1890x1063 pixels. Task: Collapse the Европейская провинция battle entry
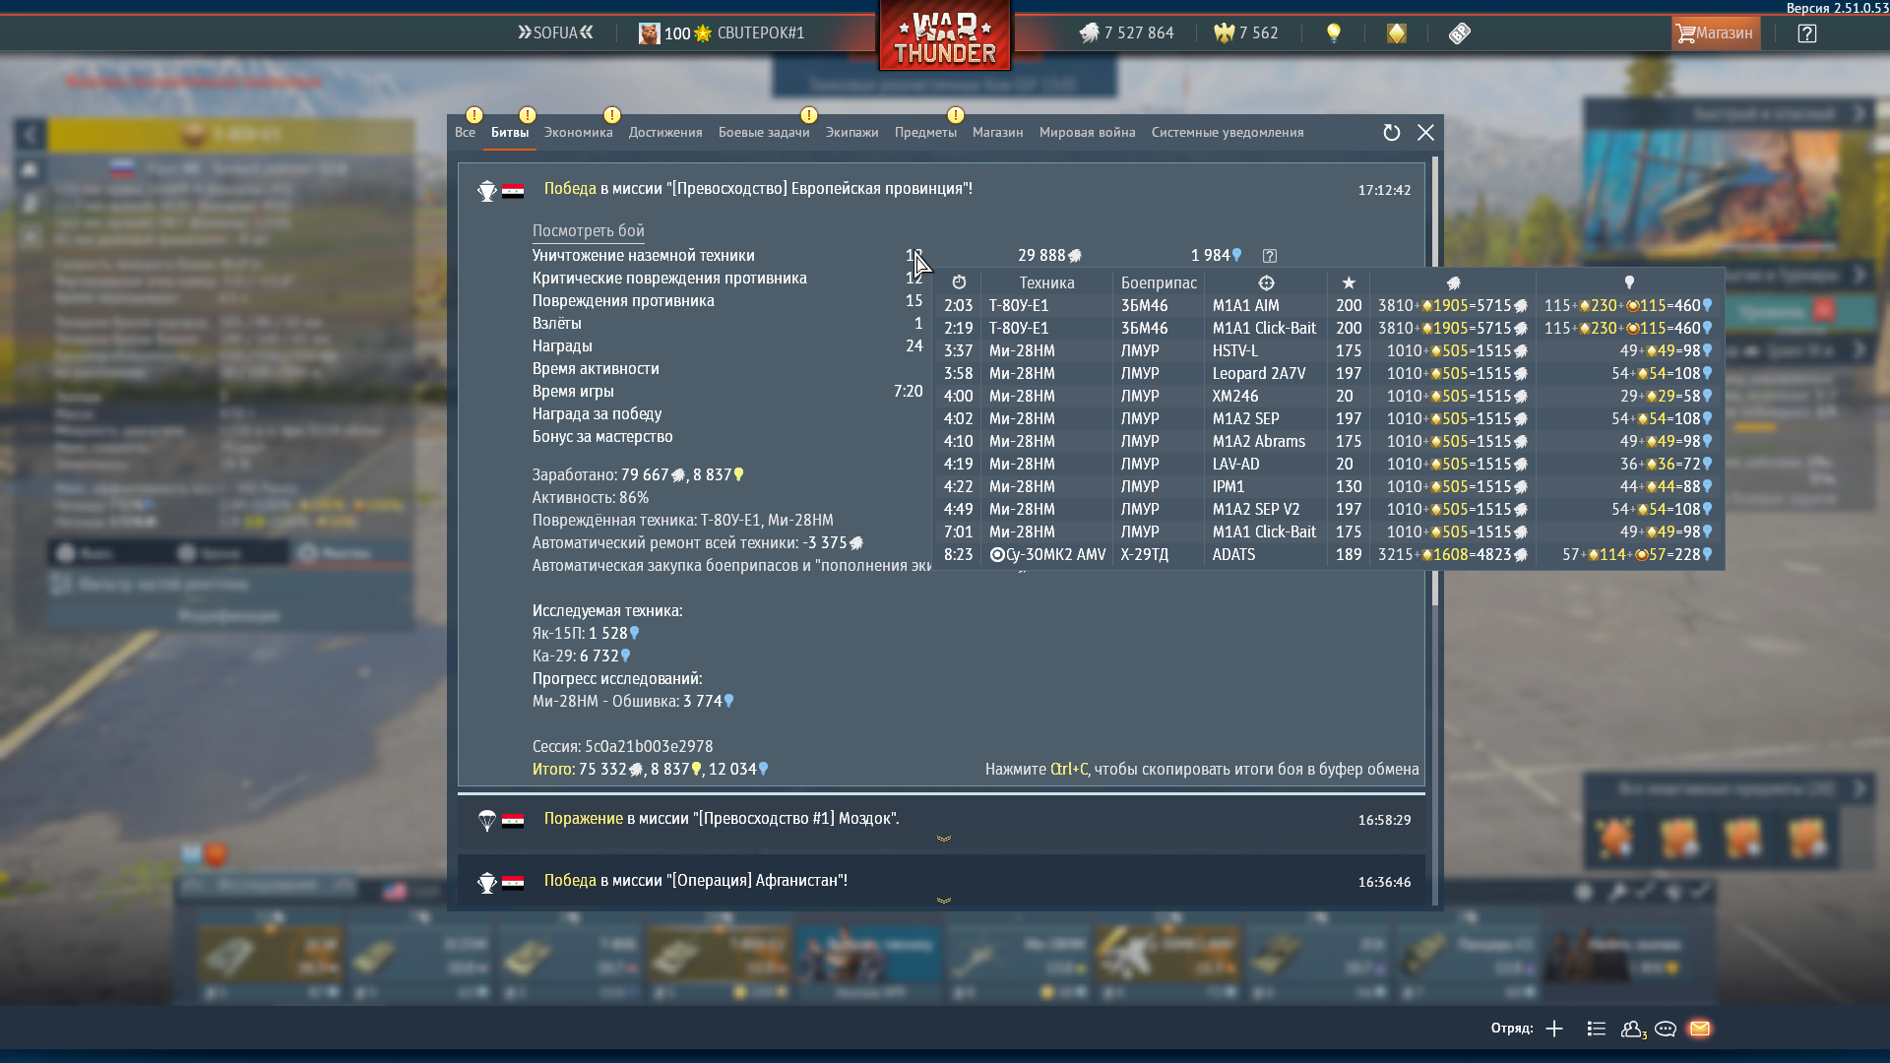coord(758,189)
